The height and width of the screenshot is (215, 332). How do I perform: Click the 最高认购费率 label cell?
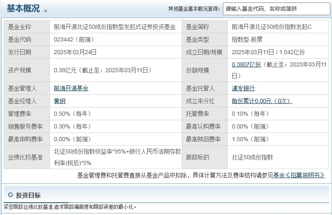click(x=205, y=126)
